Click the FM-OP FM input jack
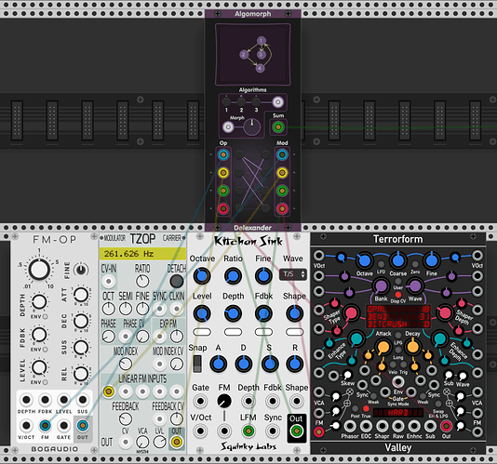 (x=45, y=425)
